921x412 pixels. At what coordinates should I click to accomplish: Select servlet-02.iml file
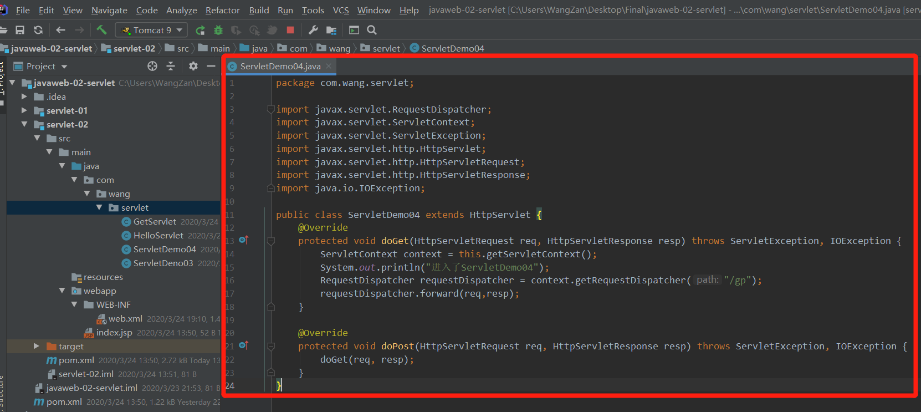[86, 374]
